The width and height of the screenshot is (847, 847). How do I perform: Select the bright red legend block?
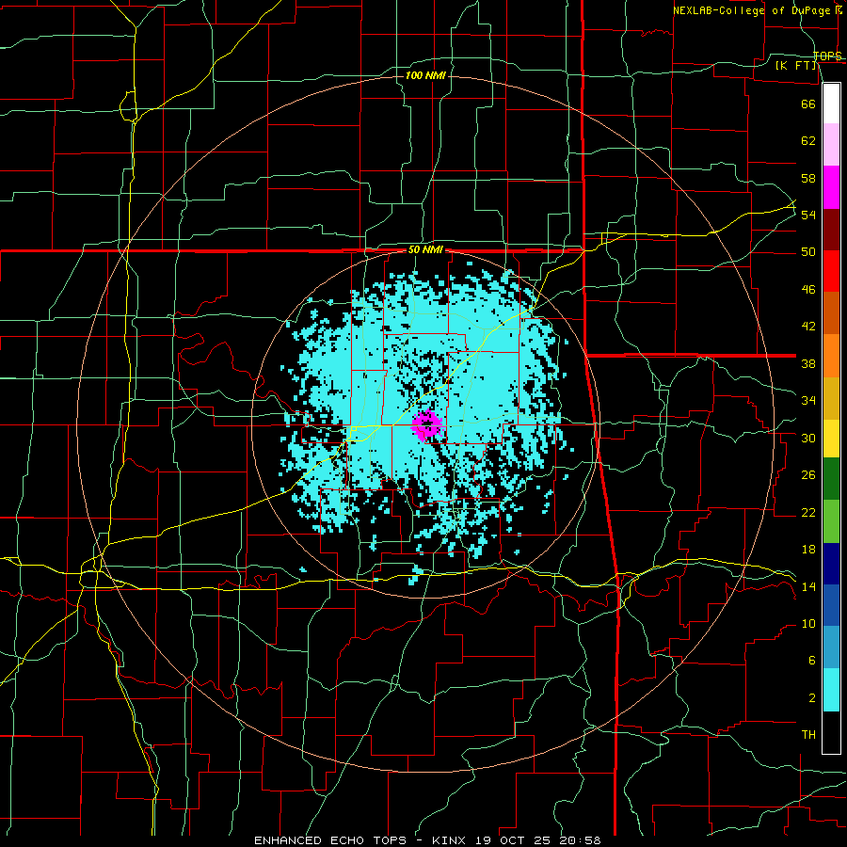(x=831, y=272)
